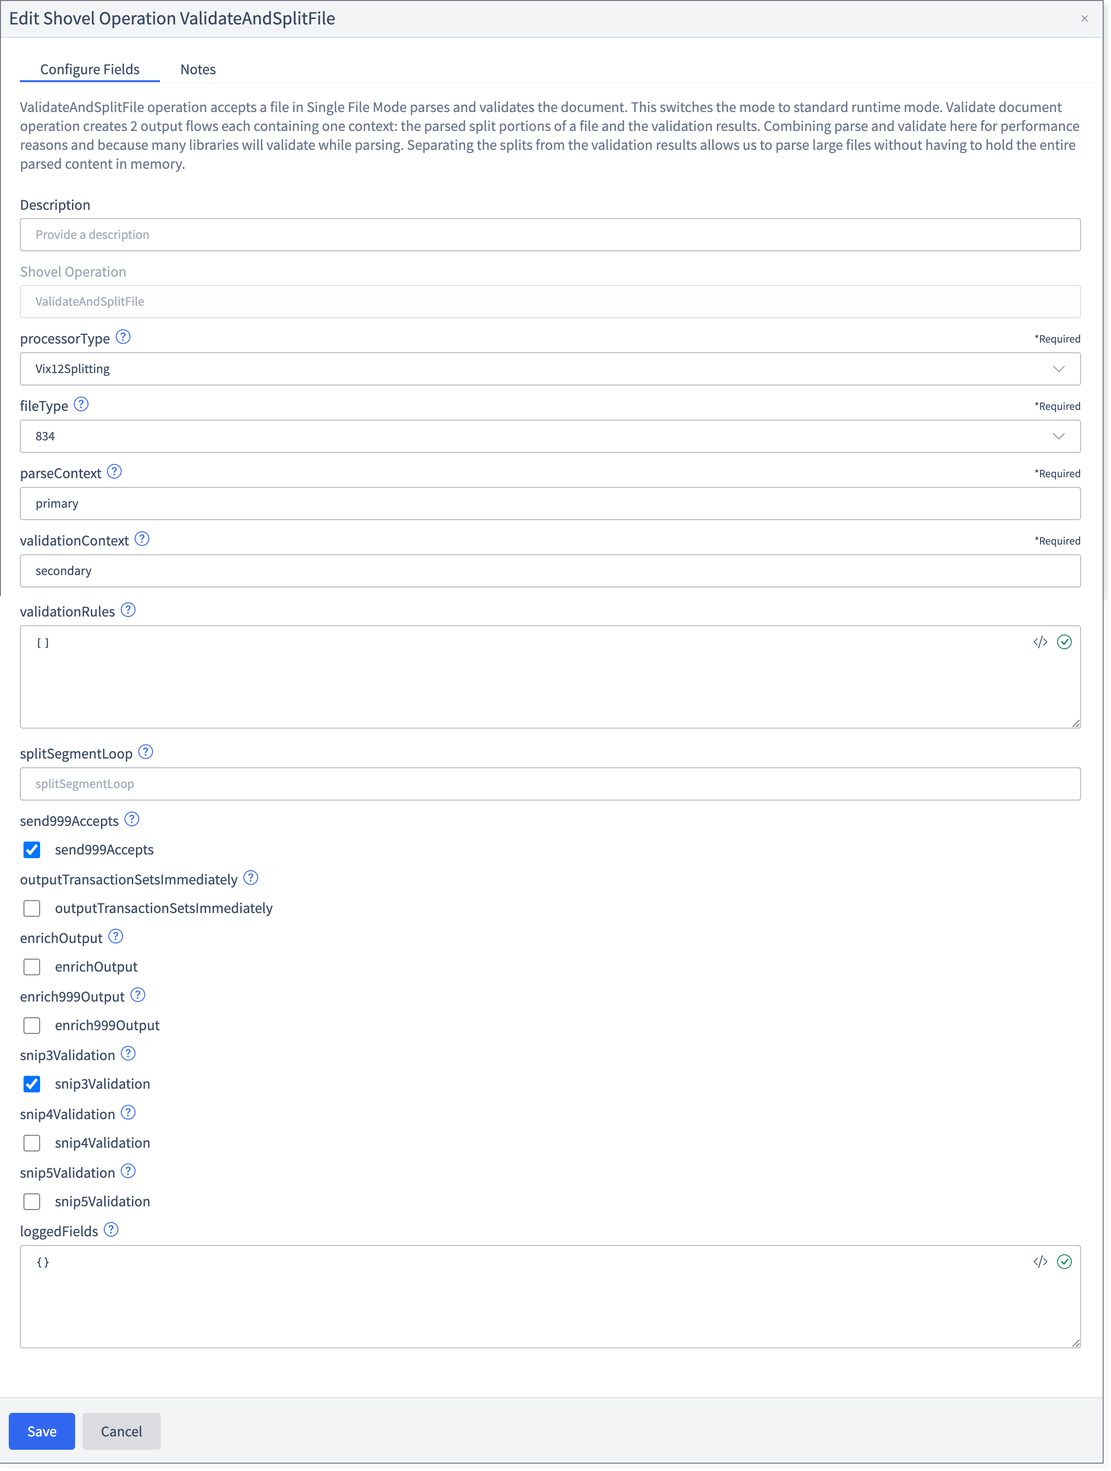The width and height of the screenshot is (1111, 1471).
Task: Click into the Description input field
Action: pos(550,235)
